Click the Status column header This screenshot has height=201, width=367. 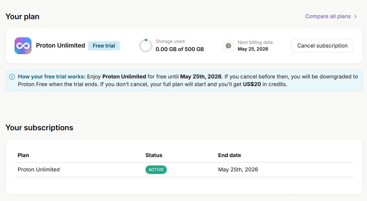click(154, 155)
